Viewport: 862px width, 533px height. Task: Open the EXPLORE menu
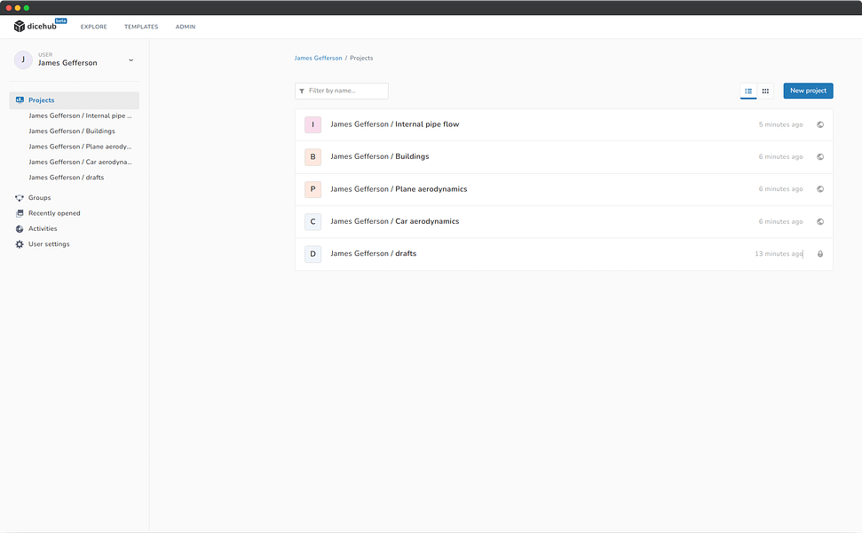click(94, 27)
